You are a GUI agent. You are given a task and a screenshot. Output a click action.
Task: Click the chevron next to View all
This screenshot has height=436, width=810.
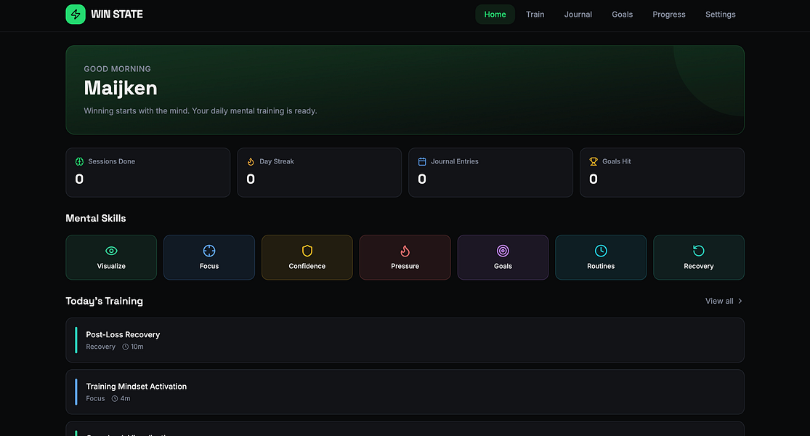[740, 301]
